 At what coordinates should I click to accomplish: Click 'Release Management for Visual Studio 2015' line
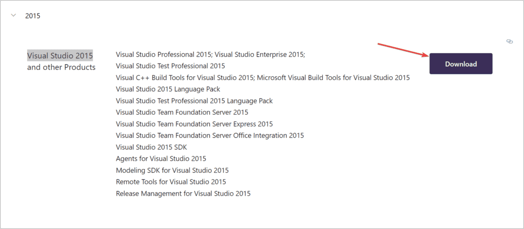click(183, 194)
